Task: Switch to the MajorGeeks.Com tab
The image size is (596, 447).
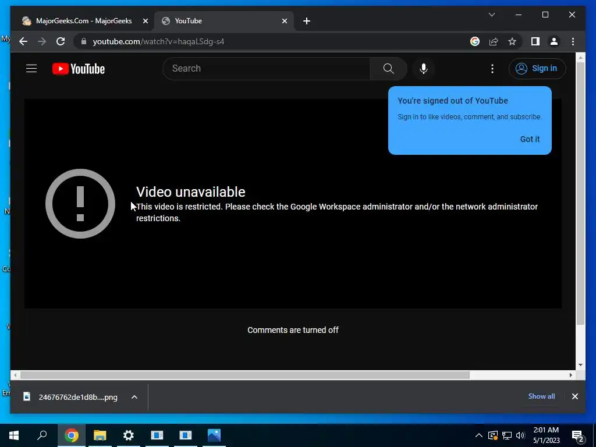Action: pyautogui.click(x=84, y=21)
